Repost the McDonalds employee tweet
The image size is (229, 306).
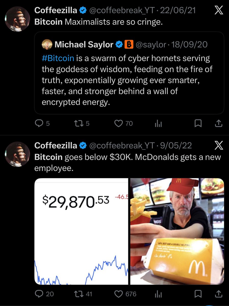coord(77,294)
